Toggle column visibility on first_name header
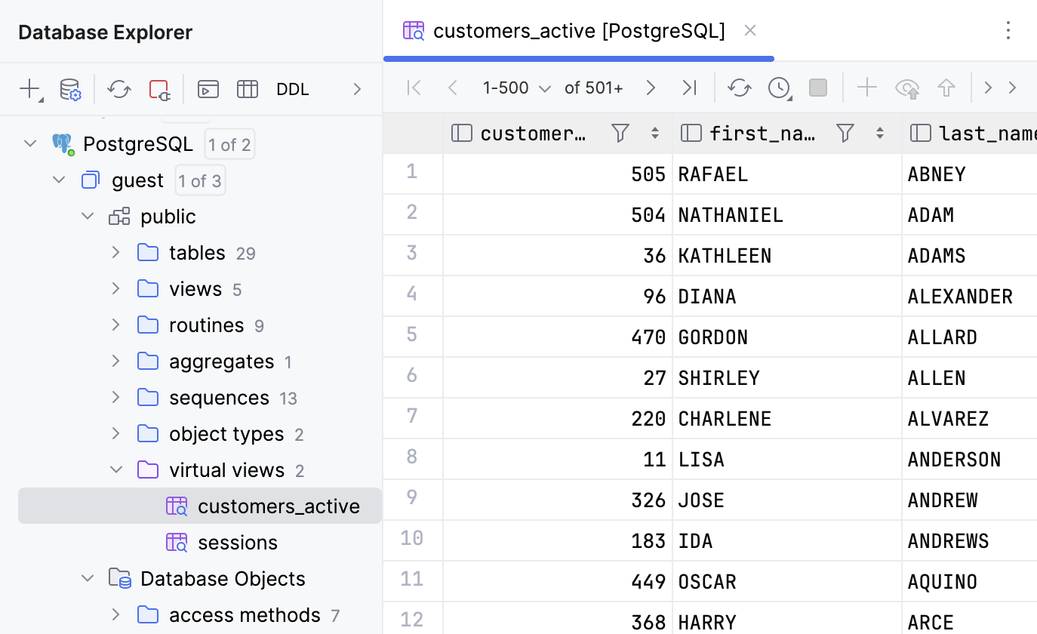The height and width of the screenshot is (634, 1037). (x=691, y=133)
